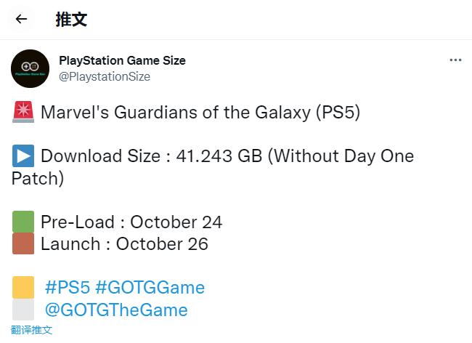This screenshot has width=472, height=343.
Task: Click the PlayStation Game Size display name
Action: coord(122,60)
